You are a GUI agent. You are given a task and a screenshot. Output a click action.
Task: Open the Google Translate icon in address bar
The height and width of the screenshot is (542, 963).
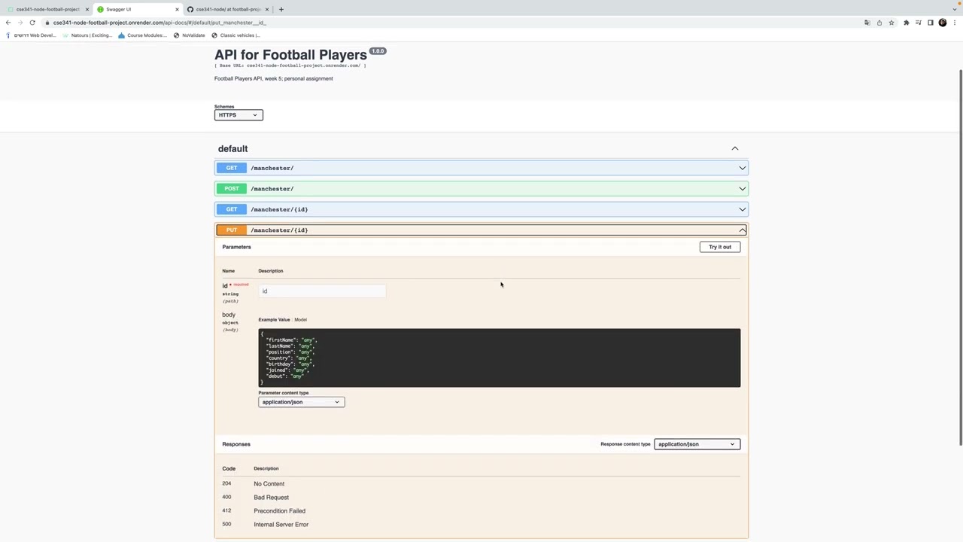click(x=867, y=23)
